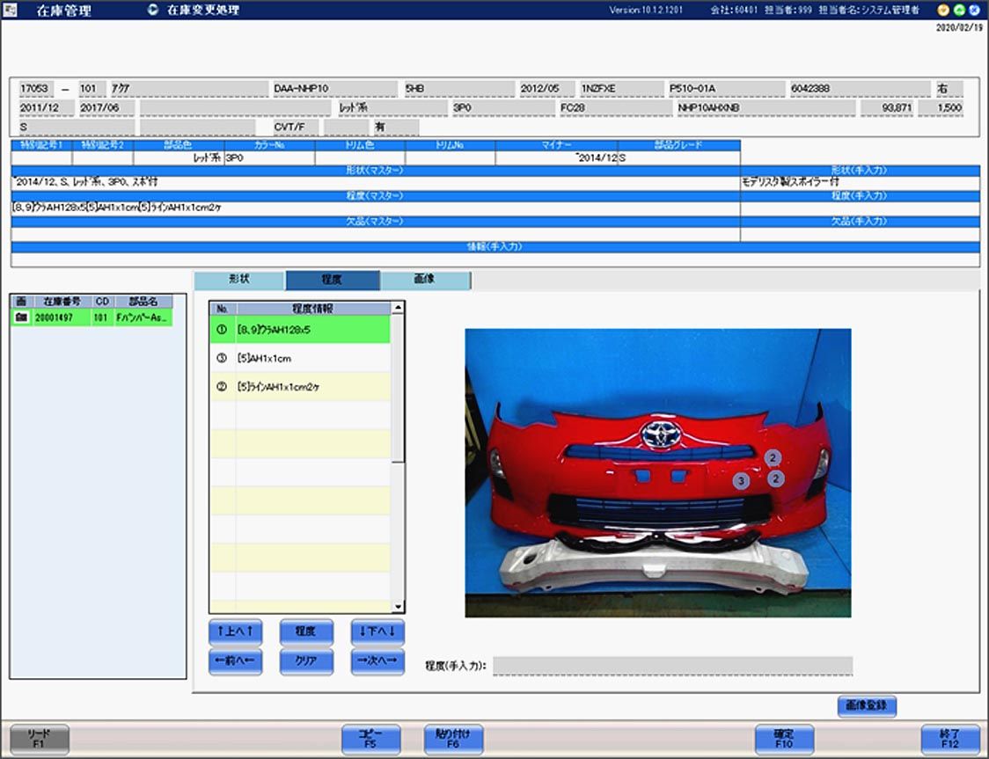Click the 程度(手入力) input field
This screenshot has height=759, width=989.
pos(672,666)
